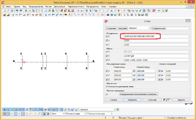196x120 pixels.
Task: Click the filter icon next to standard dropdown
Action: [118, 110]
